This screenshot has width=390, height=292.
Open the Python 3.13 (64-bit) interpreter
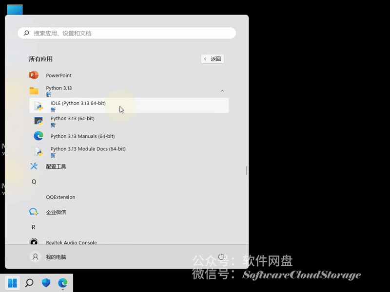tap(72, 118)
